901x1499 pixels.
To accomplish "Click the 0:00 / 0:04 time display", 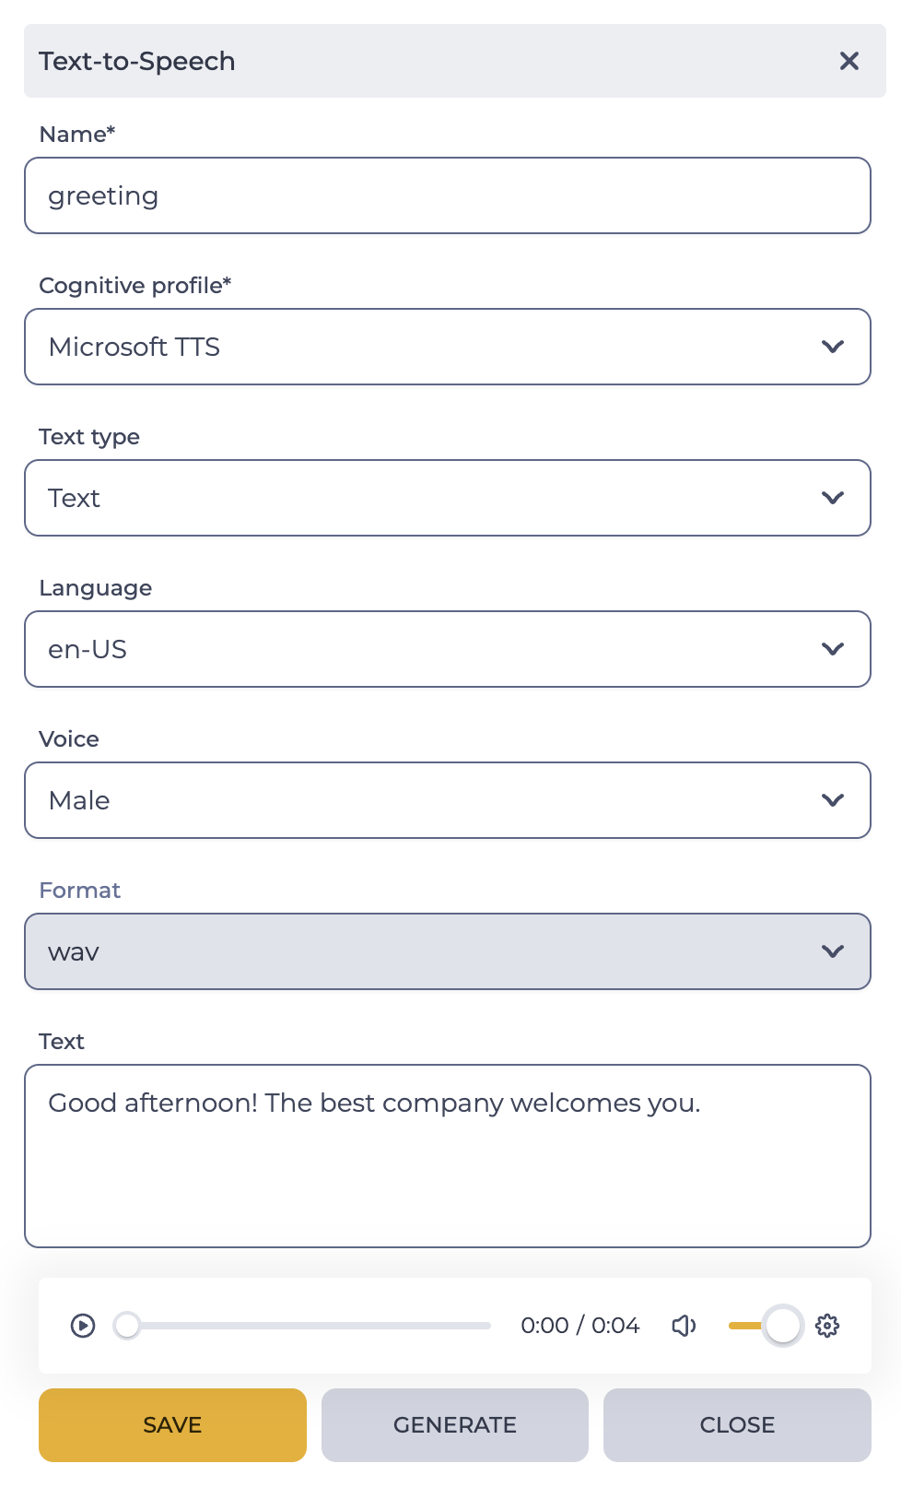I will pyautogui.click(x=580, y=1326).
